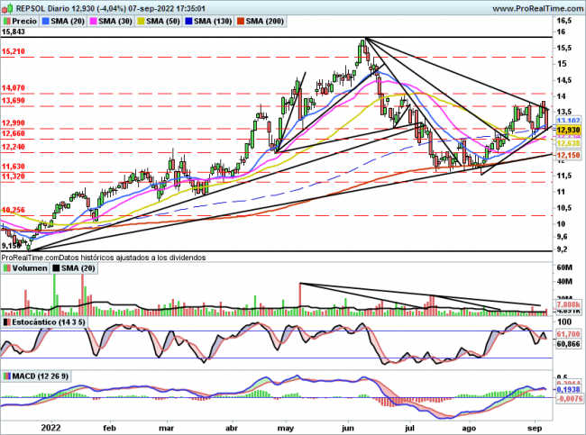
Task: Select the SMA (50) legend label
Action: click(x=163, y=22)
